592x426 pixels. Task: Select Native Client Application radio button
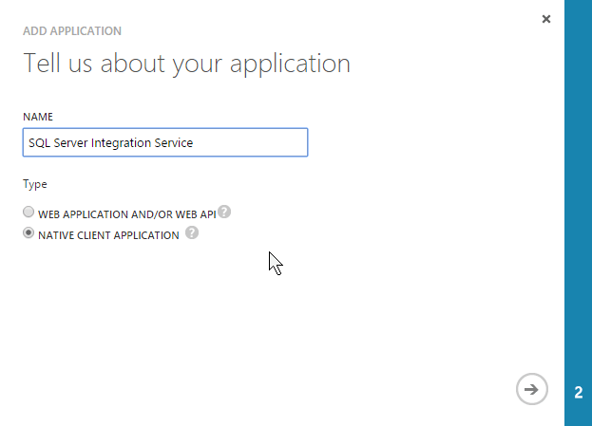point(29,233)
